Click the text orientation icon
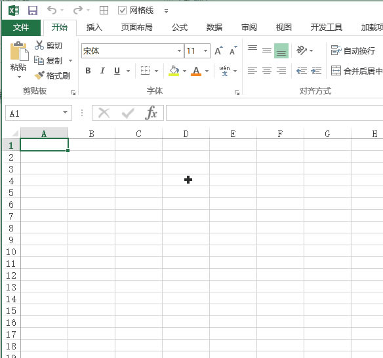 (x=302, y=50)
